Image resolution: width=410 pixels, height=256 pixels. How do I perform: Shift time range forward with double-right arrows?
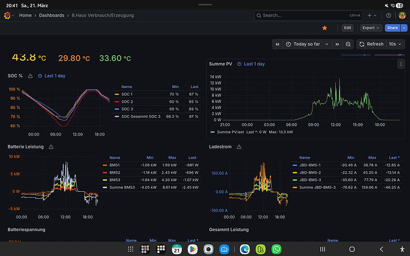point(337,44)
